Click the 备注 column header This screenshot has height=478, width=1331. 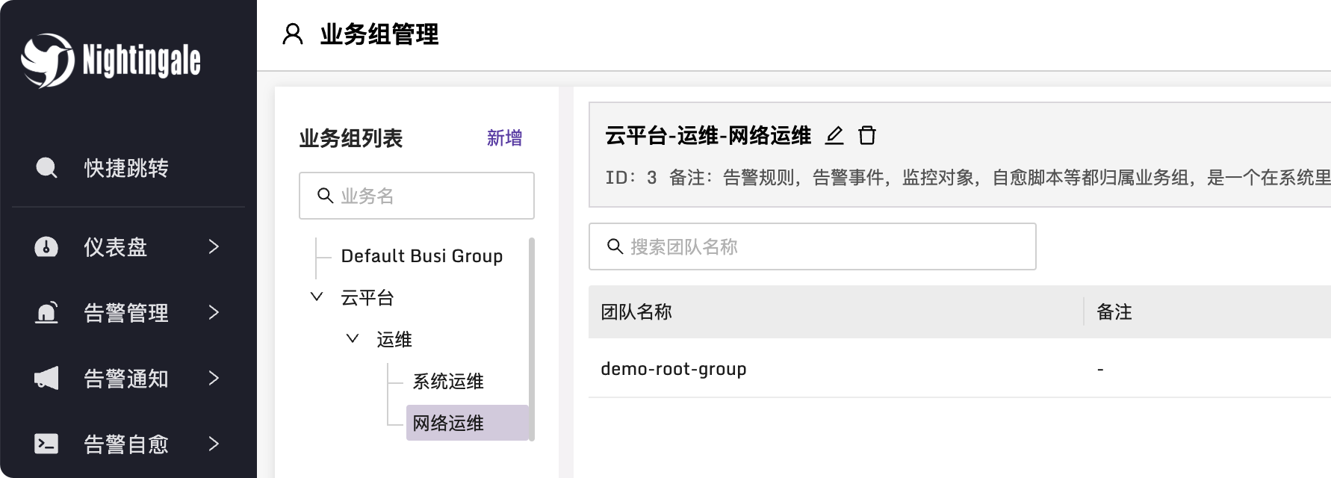(1114, 311)
